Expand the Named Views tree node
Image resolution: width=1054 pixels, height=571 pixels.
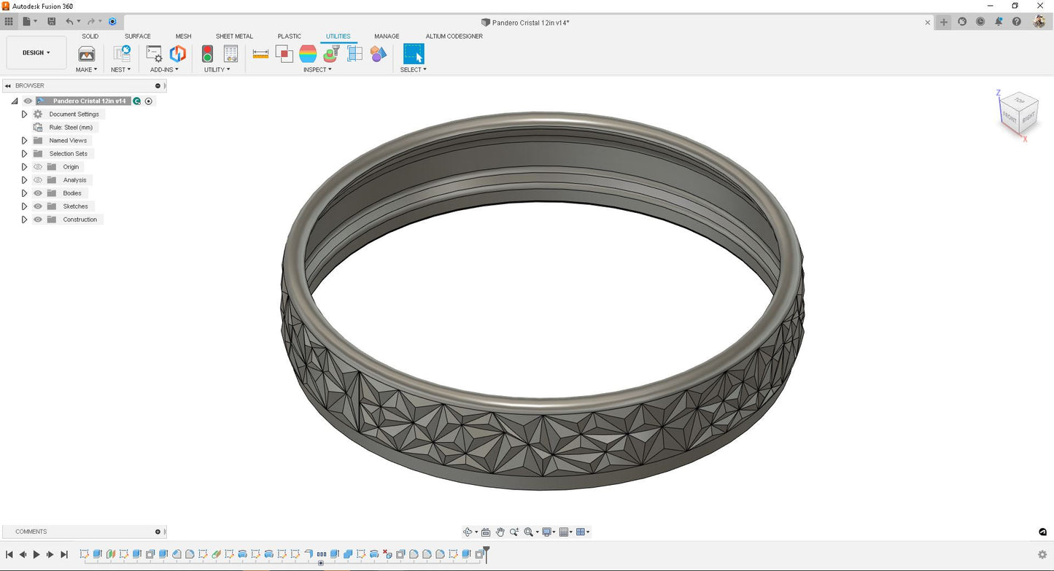pos(24,141)
